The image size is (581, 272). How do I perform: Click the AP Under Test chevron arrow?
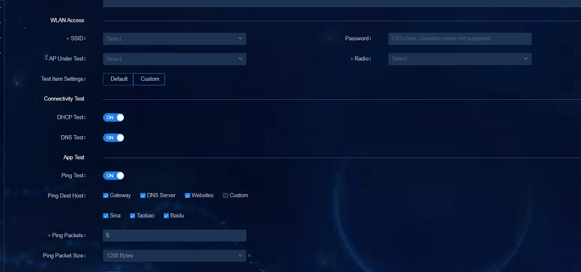pyautogui.click(x=240, y=58)
